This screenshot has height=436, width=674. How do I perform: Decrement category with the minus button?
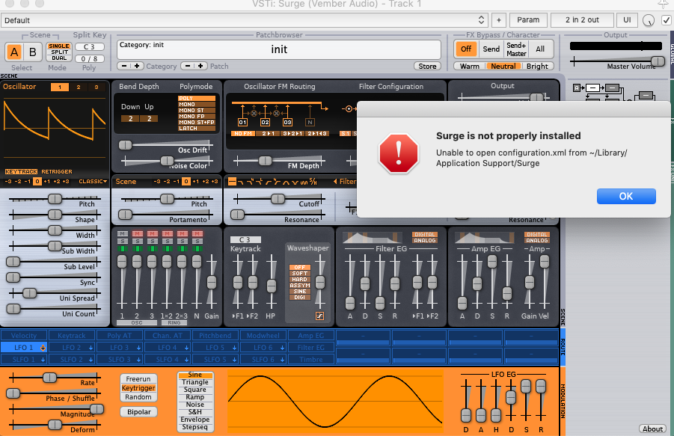pyautogui.click(x=124, y=66)
